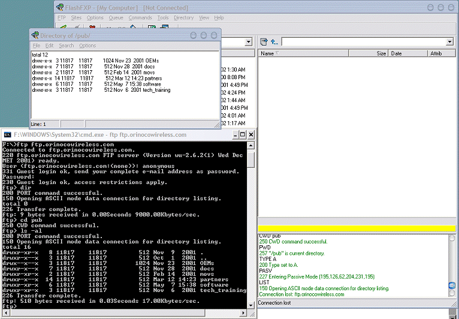This screenshot has width=459, height=319.
Task: Open Options menu in Directory window
Action: point(87,46)
